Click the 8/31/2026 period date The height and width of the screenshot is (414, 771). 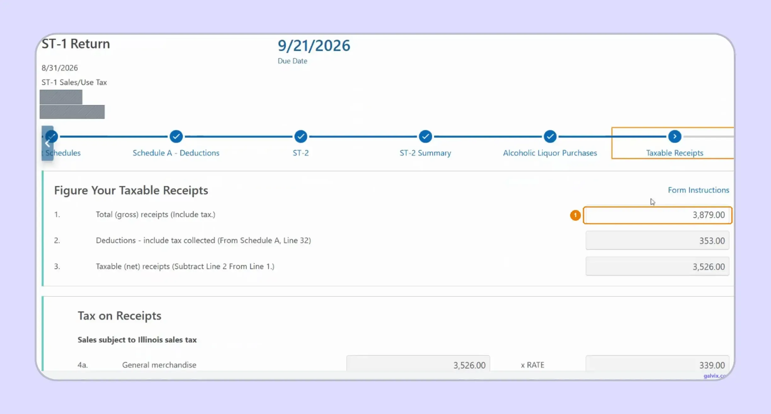coord(60,68)
